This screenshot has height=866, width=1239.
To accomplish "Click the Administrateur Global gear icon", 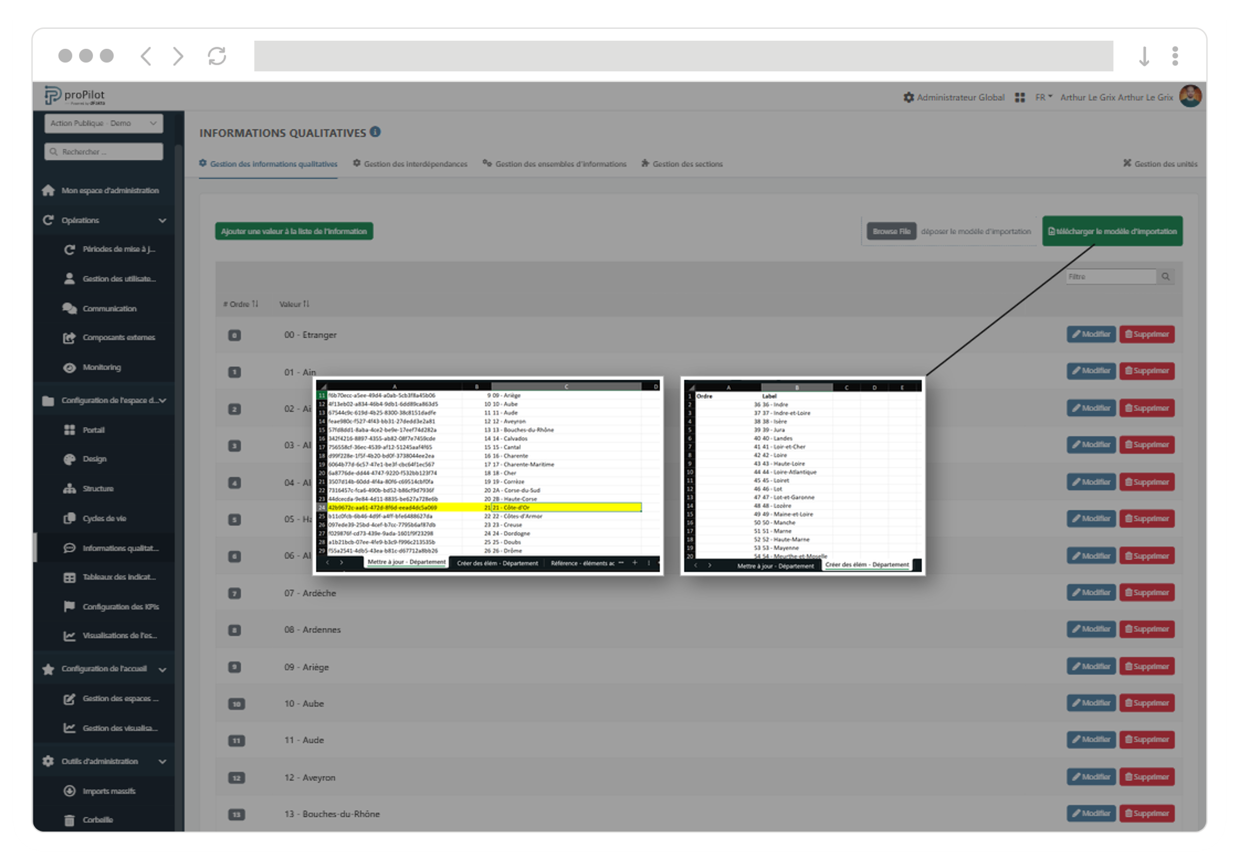I will click(x=908, y=97).
